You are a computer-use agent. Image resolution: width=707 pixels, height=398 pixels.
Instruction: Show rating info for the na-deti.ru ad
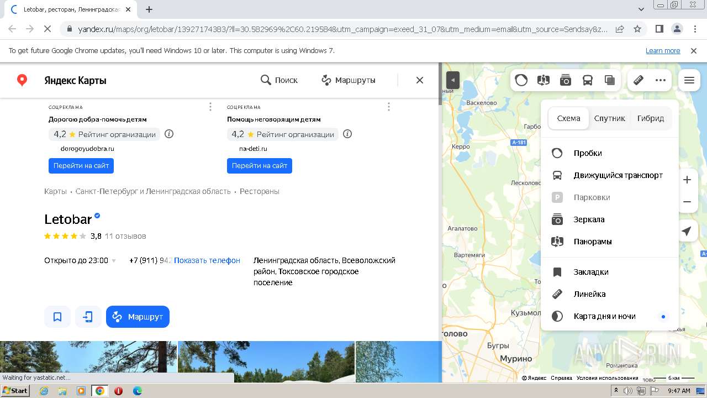pyautogui.click(x=347, y=134)
